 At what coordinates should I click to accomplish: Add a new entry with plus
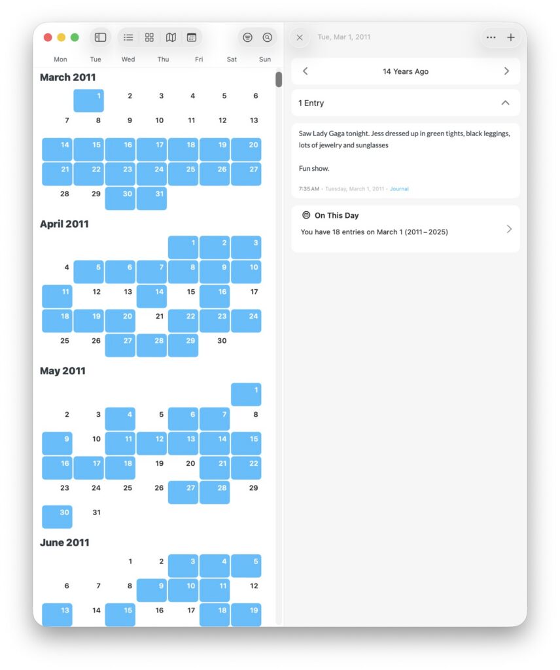(511, 37)
